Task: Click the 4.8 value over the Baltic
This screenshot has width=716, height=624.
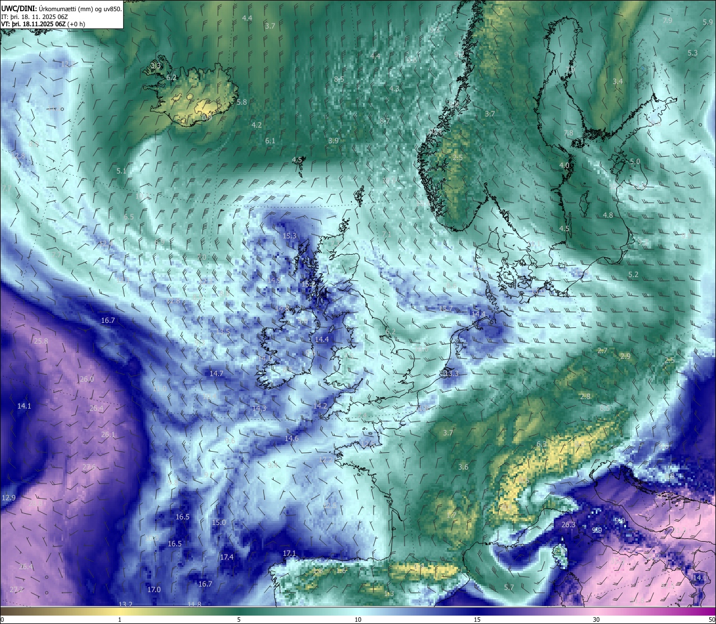Action: [x=608, y=215]
